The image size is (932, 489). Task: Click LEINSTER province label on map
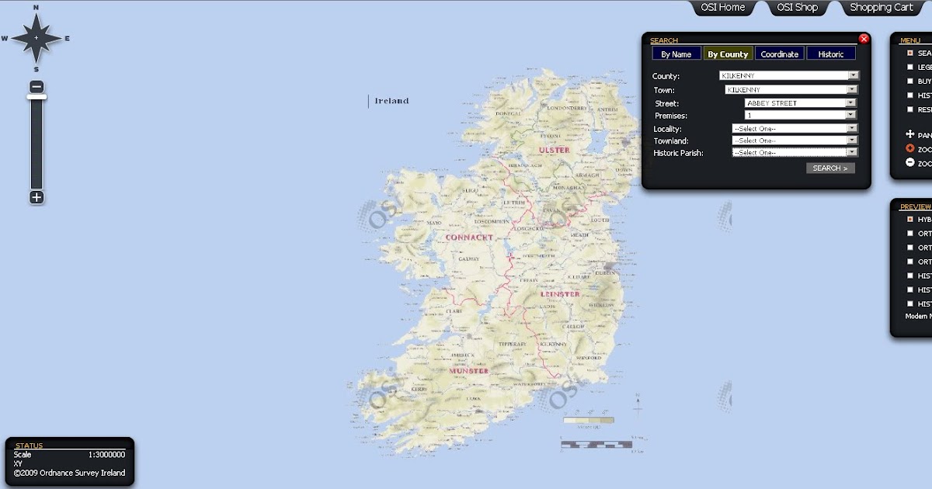tap(560, 294)
